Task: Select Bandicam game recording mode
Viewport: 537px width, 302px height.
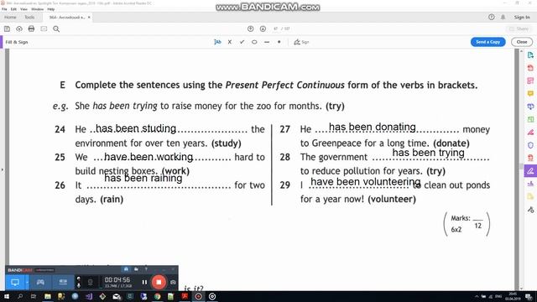Action: click(x=40, y=282)
